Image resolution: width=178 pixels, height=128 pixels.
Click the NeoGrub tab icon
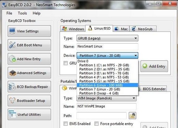click(x=134, y=29)
